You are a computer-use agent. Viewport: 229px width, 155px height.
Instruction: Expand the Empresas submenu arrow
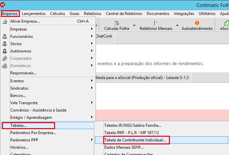(92, 29)
